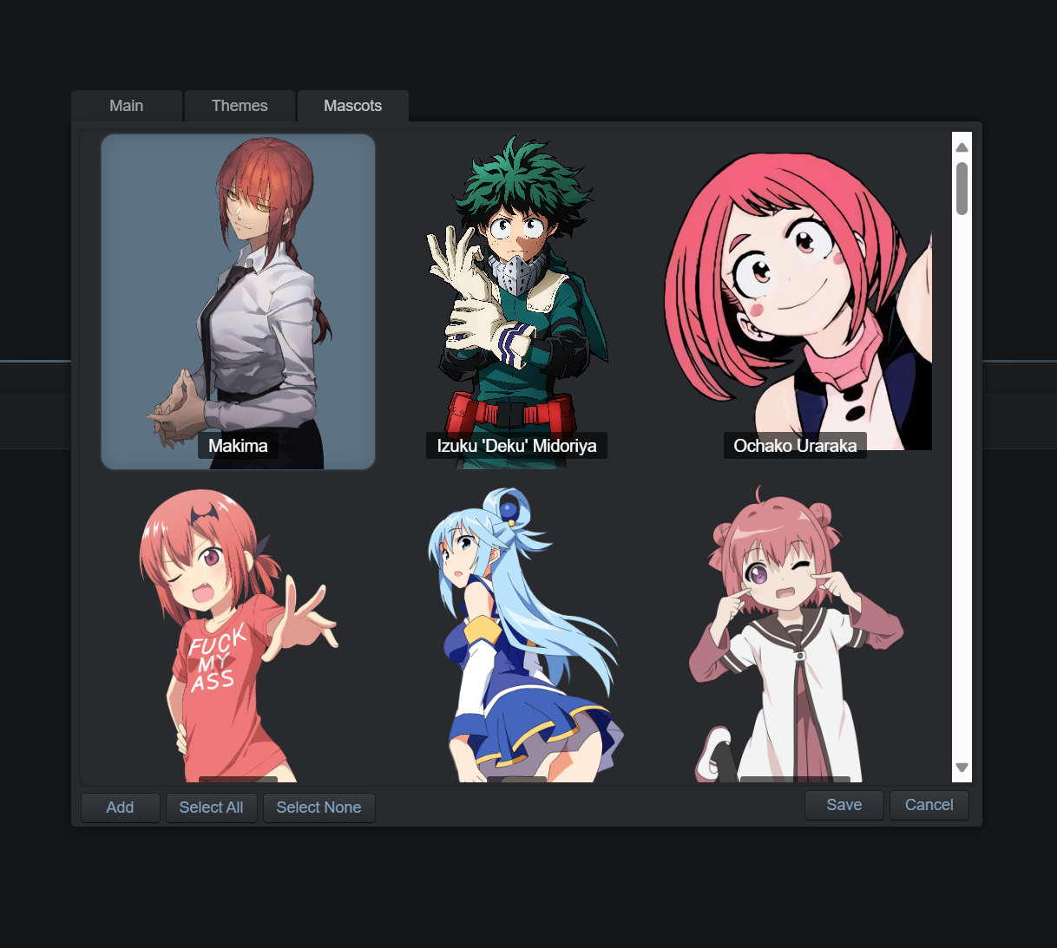Image resolution: width=1057 pixels, height=948 pixels.
Task: Click Select None button
Action: click(x=318, y=807)
